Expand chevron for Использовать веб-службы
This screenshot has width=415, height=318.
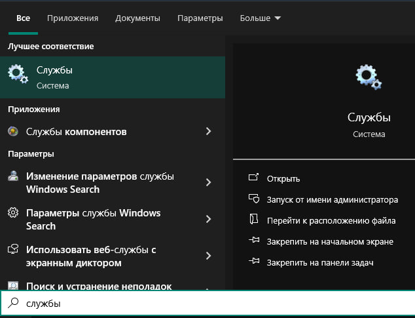click(209, 256)
